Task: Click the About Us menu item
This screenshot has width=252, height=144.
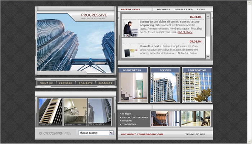Action: click(46, 83)
